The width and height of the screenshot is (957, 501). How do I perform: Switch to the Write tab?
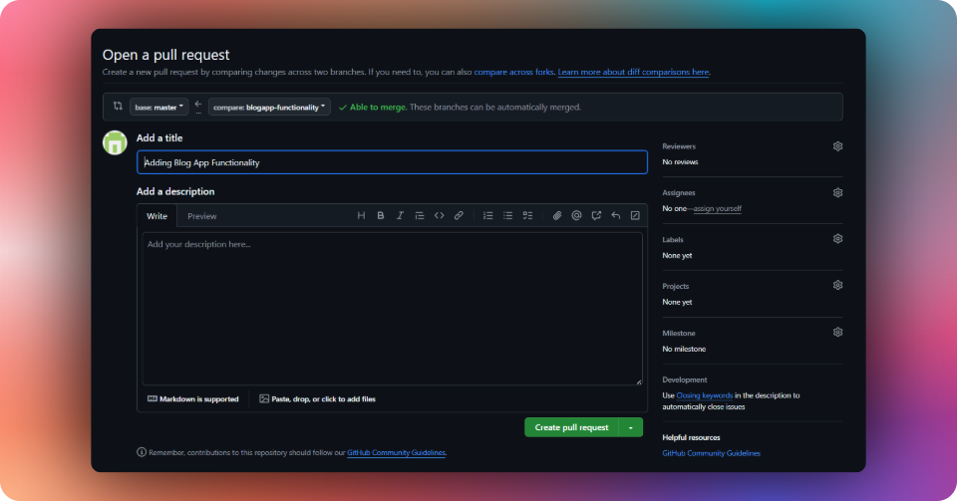point(157,216)
